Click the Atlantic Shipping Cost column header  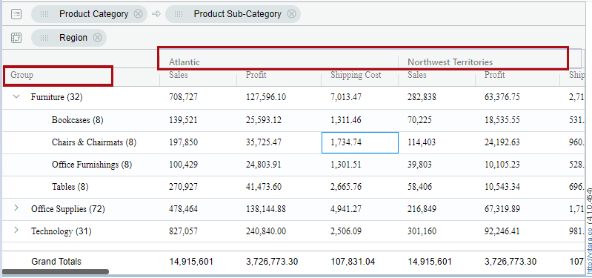click(x=356, y=75)
